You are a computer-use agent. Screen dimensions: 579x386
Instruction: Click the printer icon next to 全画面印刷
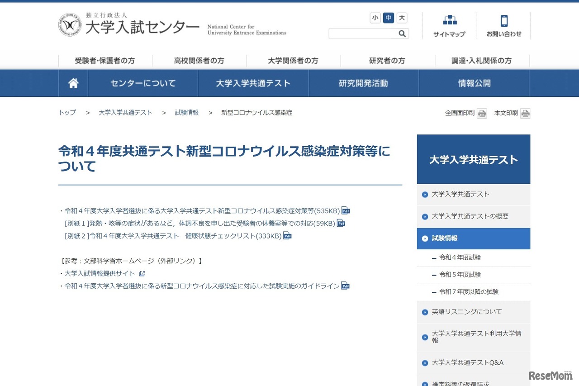coord(482,113)
